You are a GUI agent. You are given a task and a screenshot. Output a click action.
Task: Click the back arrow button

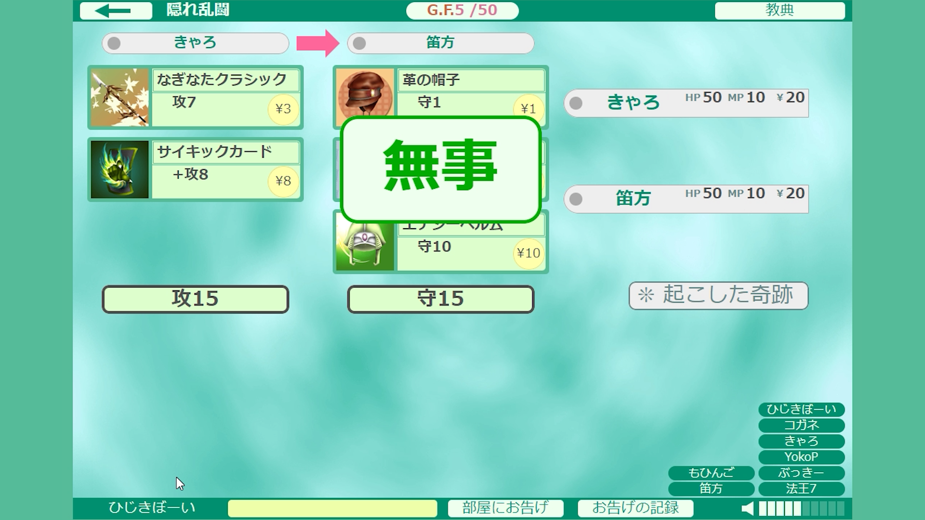click(116, 11)
